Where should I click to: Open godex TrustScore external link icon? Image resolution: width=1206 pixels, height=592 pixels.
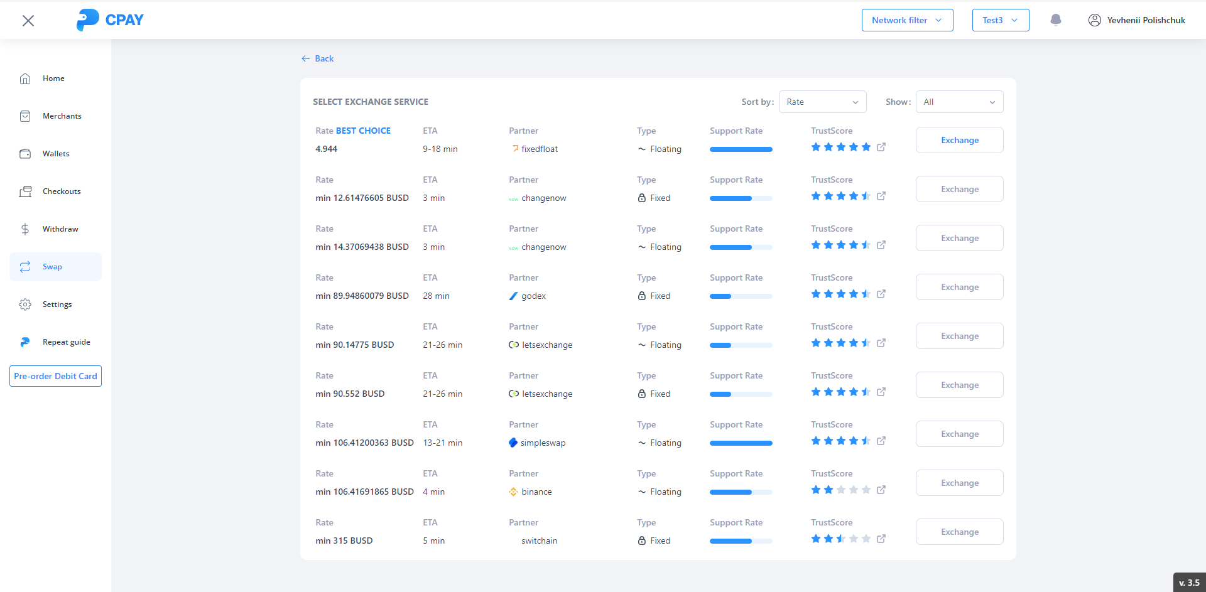click(x=881, y=294)
